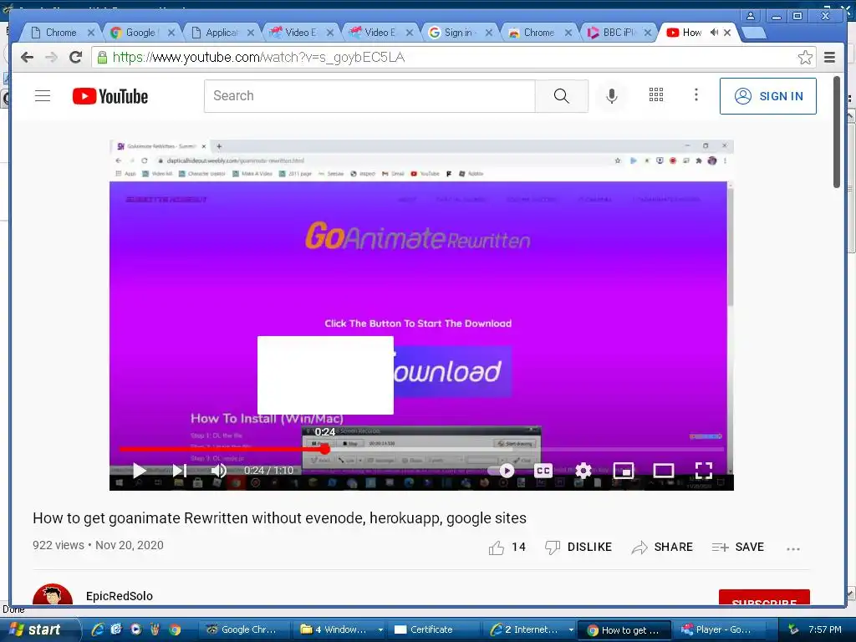Start voice search with microphone icon
The height and width of the screenshot is (642, 856).
click(x=612, y=96)
